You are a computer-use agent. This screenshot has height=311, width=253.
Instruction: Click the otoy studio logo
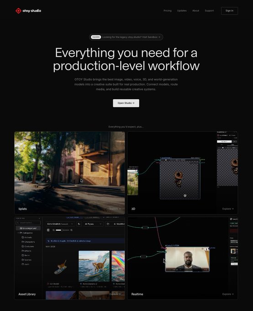tap(28, 11)
